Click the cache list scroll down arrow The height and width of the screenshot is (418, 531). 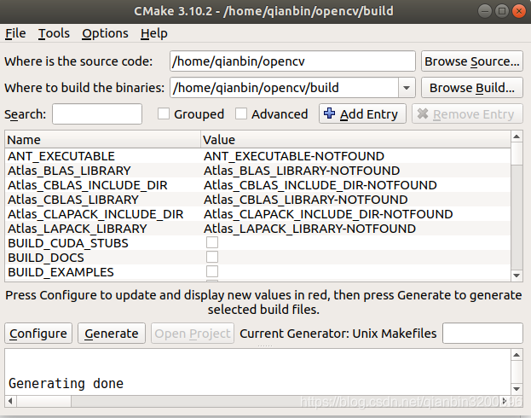click(517, 276)
